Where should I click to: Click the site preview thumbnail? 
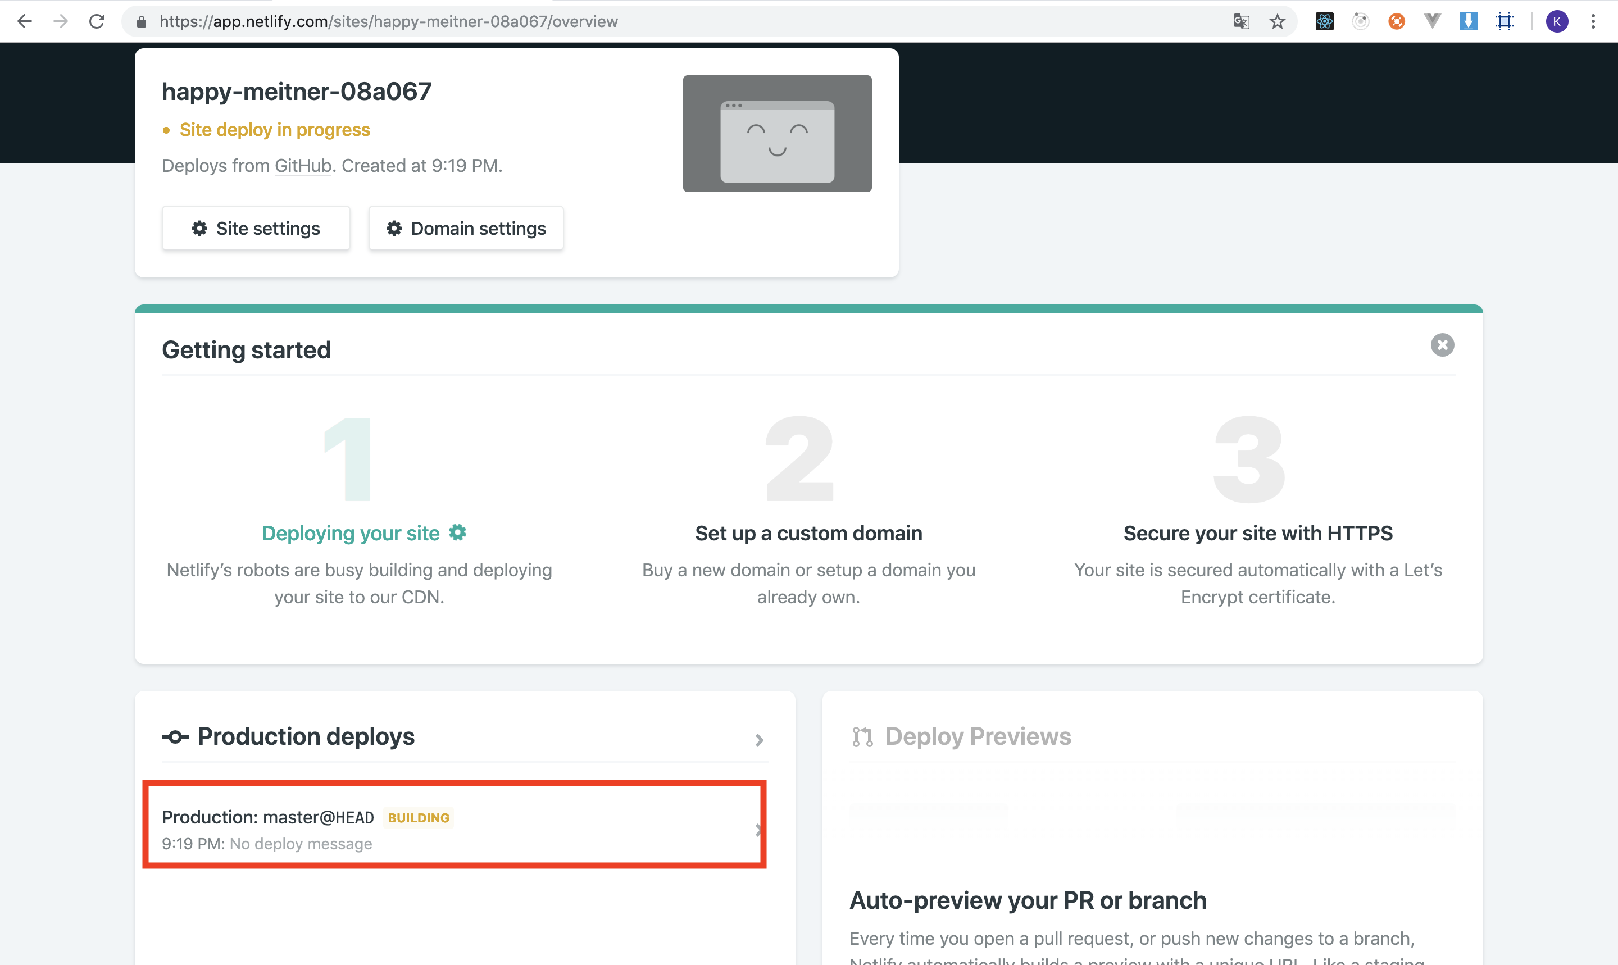pos(777,133)
